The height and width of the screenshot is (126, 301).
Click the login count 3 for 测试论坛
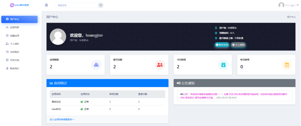139,102
